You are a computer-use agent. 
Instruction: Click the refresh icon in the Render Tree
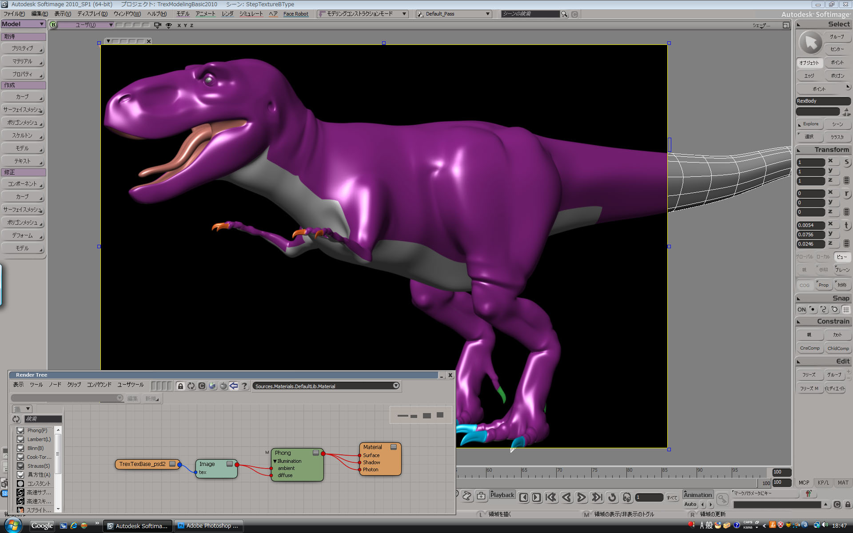tap(191, 386)
